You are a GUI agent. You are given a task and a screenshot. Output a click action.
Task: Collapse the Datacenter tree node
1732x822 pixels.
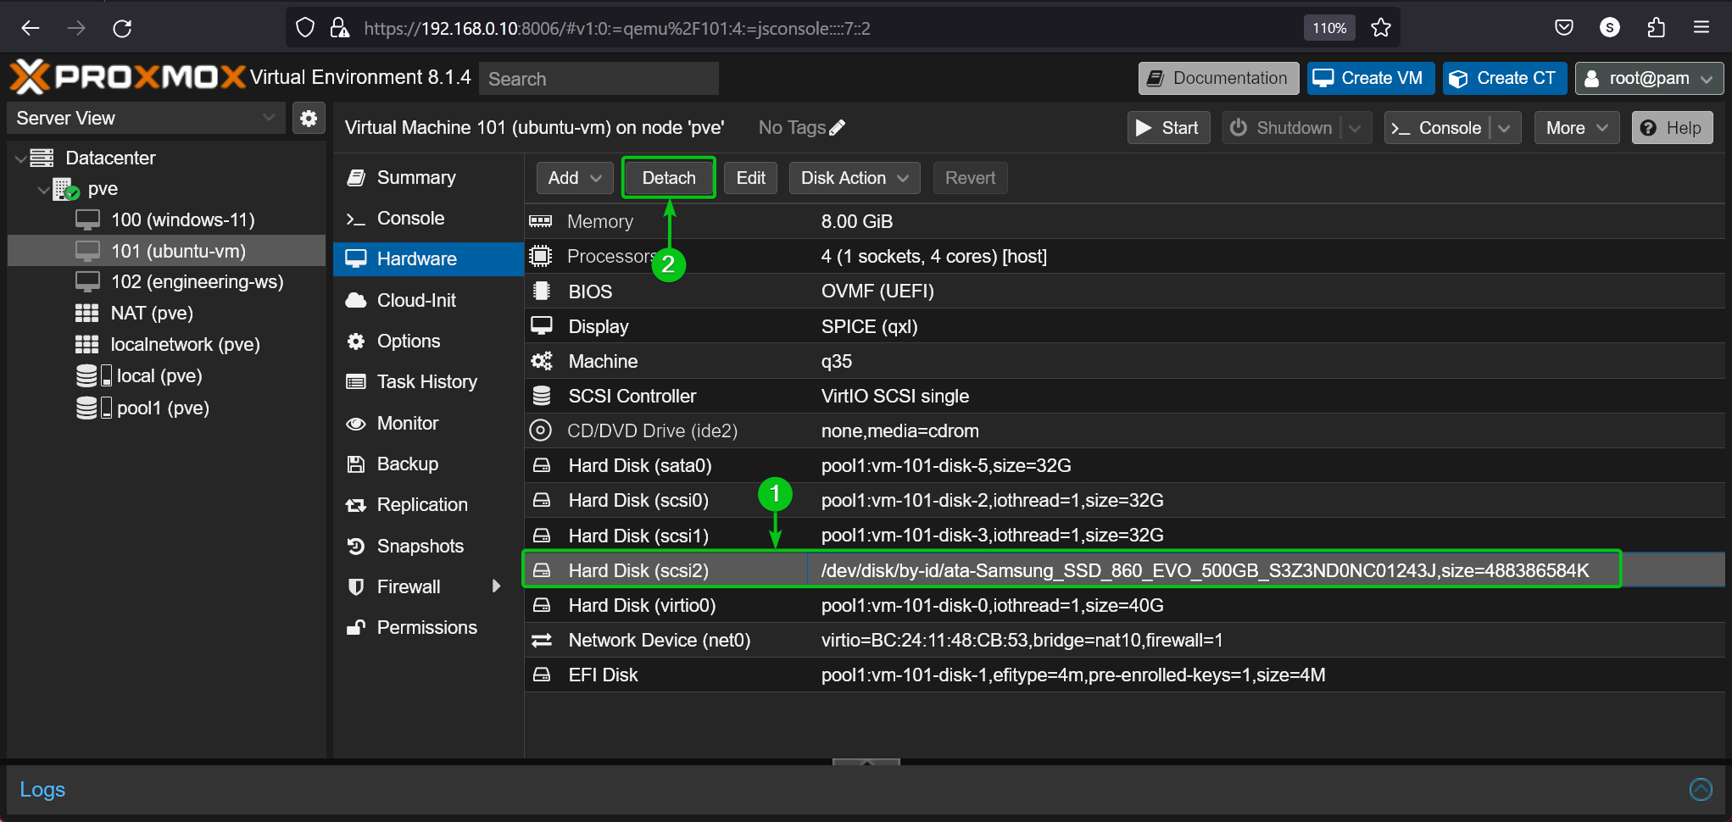[x=20, y=158]
